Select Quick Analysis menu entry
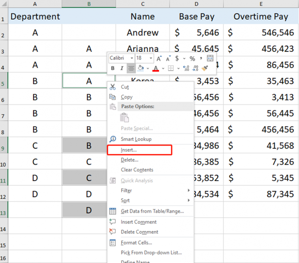Screen dimensions: 299x263 [151, 180]
